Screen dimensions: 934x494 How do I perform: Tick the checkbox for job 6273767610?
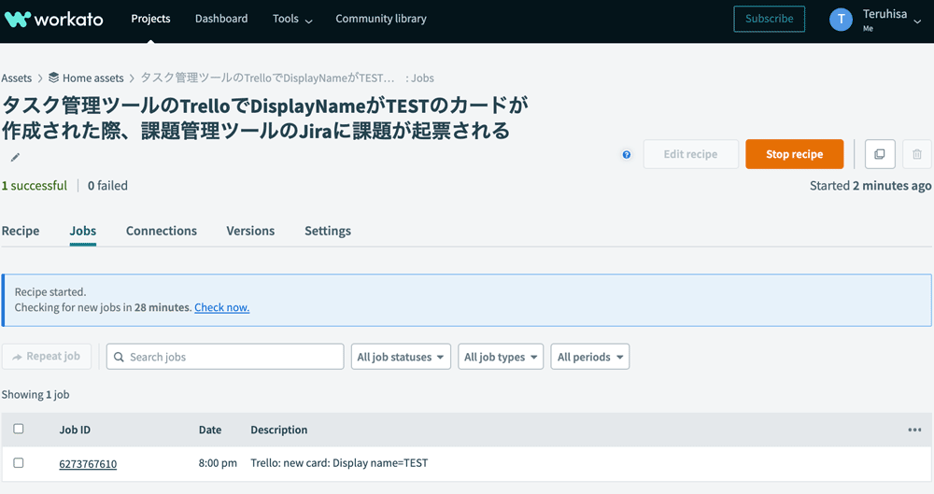[19, 463]
